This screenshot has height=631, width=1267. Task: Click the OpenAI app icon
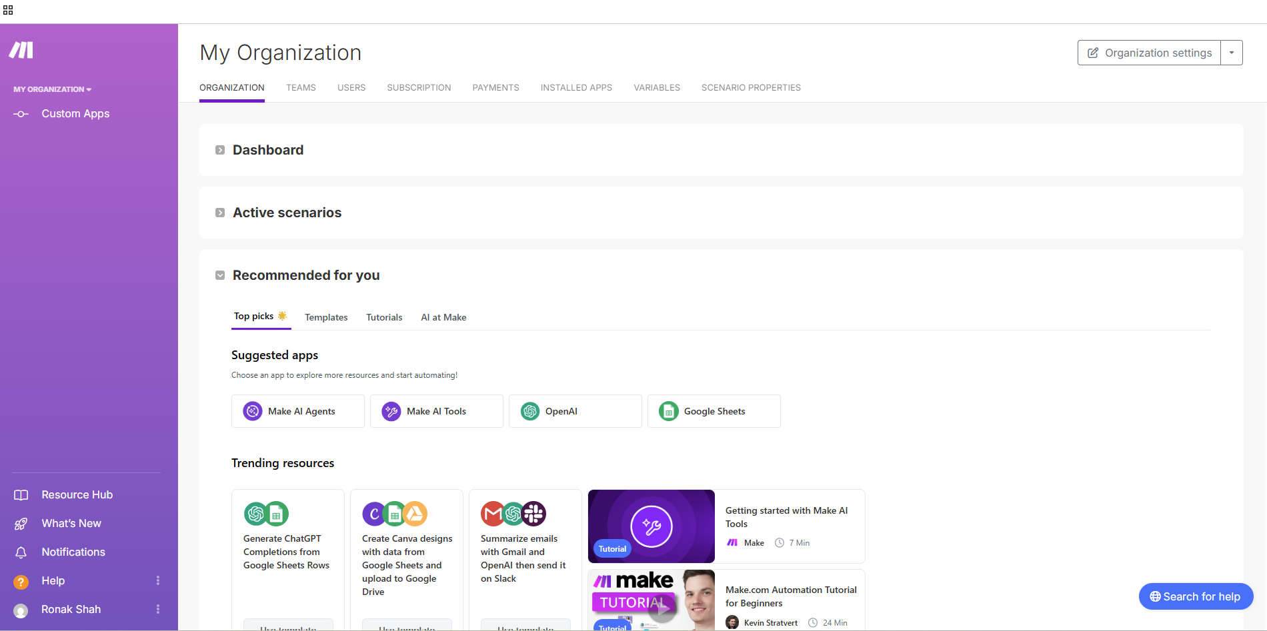(530, 411)
